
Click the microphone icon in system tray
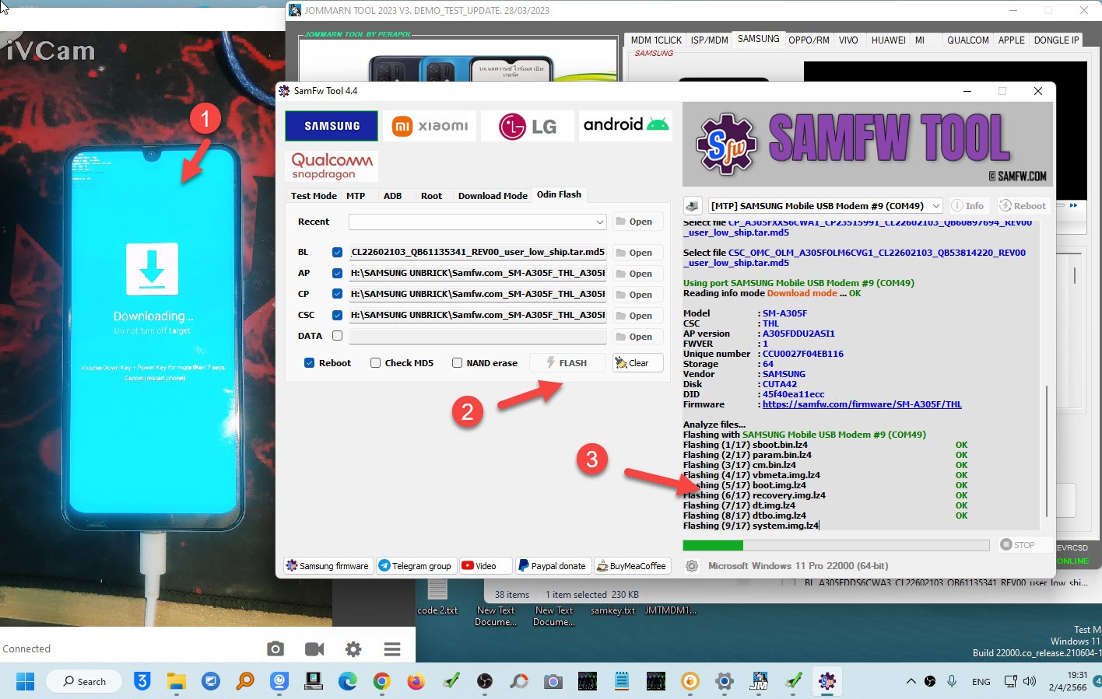click(x=951, y=681)
